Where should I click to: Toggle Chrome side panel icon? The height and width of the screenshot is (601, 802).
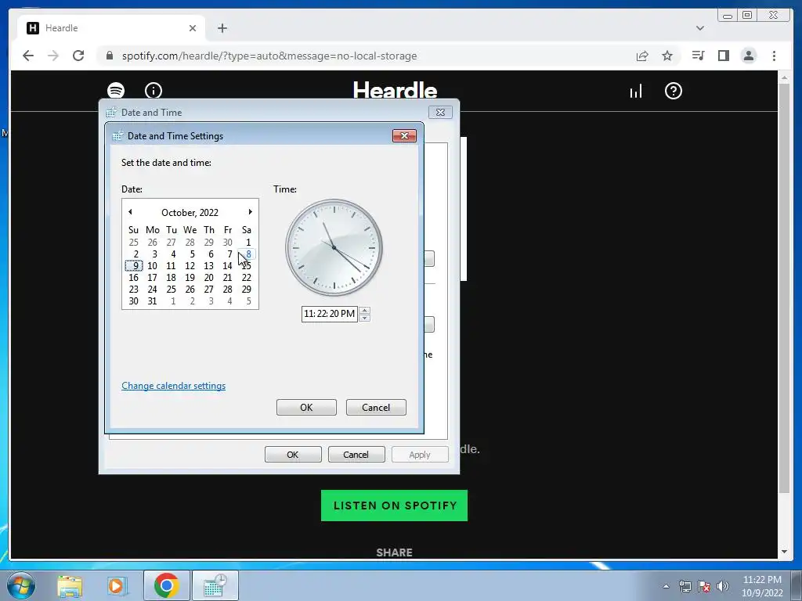[723, 56]
